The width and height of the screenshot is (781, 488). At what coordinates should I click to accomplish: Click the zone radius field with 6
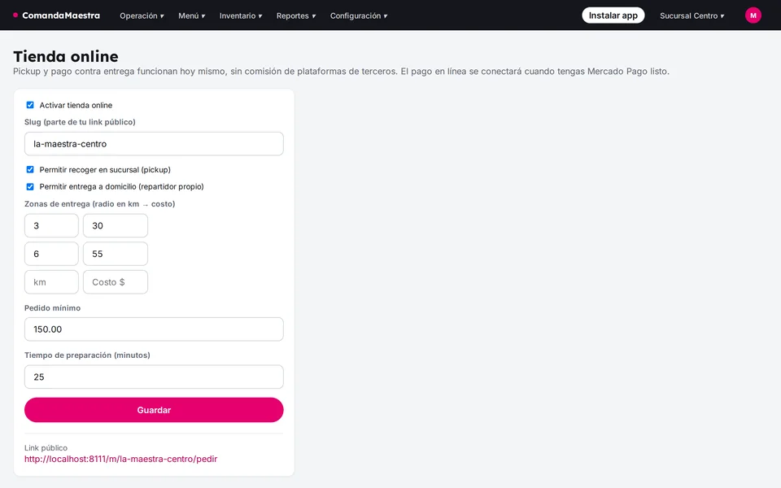click(x=51, y=254)
